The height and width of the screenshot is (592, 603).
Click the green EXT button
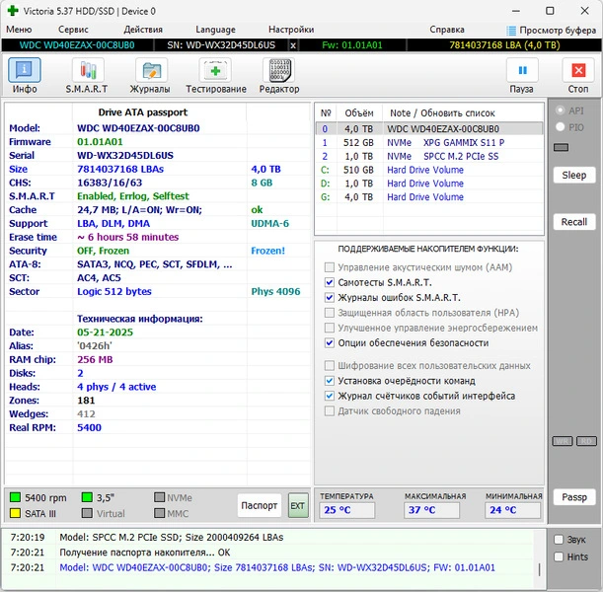click(x=297, y=505)
